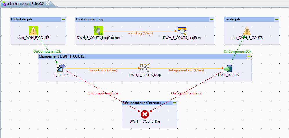Select the start_DWH_F_COUTS warning component icon
289x138 pixels.
(x=33, y=31)
